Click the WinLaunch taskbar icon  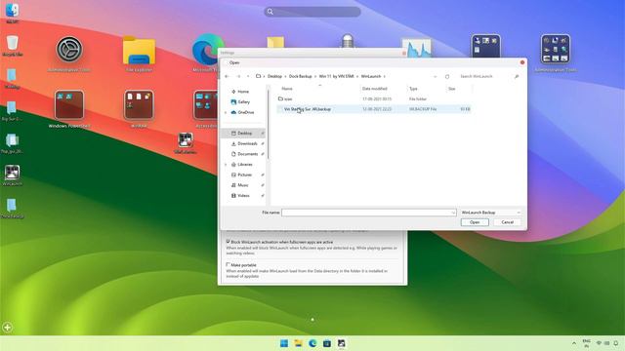[342, 343]
